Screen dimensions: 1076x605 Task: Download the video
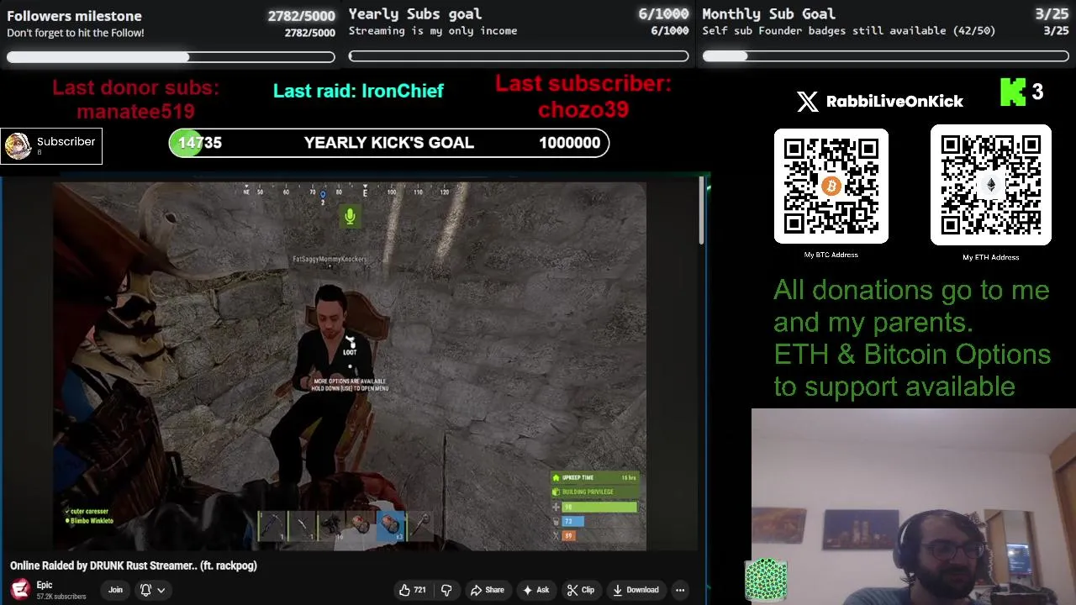coord(636,590)
